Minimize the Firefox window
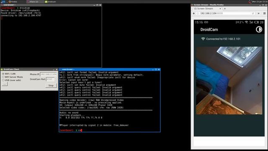The image size is (268, 151). (260, 5)
